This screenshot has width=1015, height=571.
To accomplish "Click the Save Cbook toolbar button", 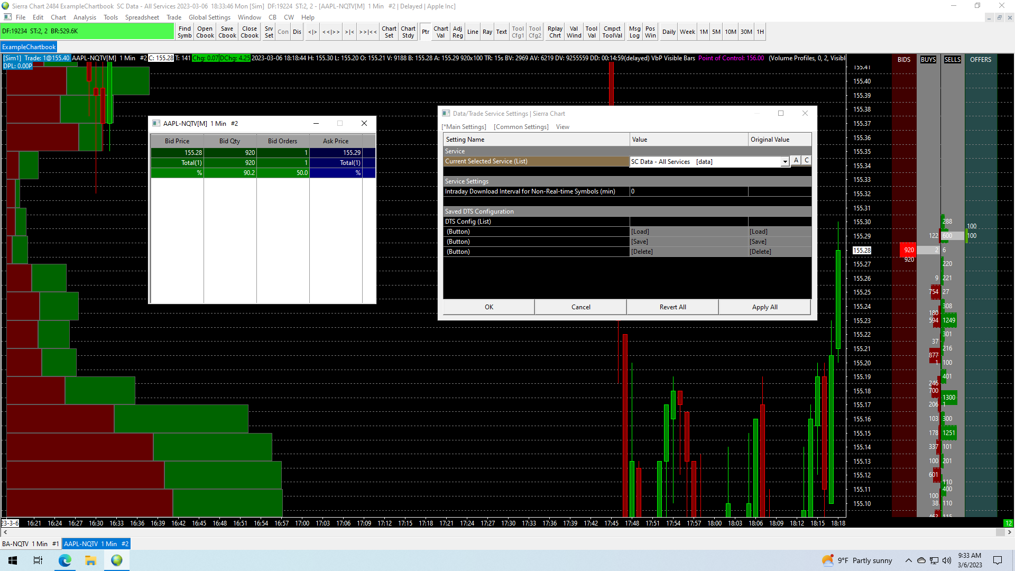I will 227,32.
